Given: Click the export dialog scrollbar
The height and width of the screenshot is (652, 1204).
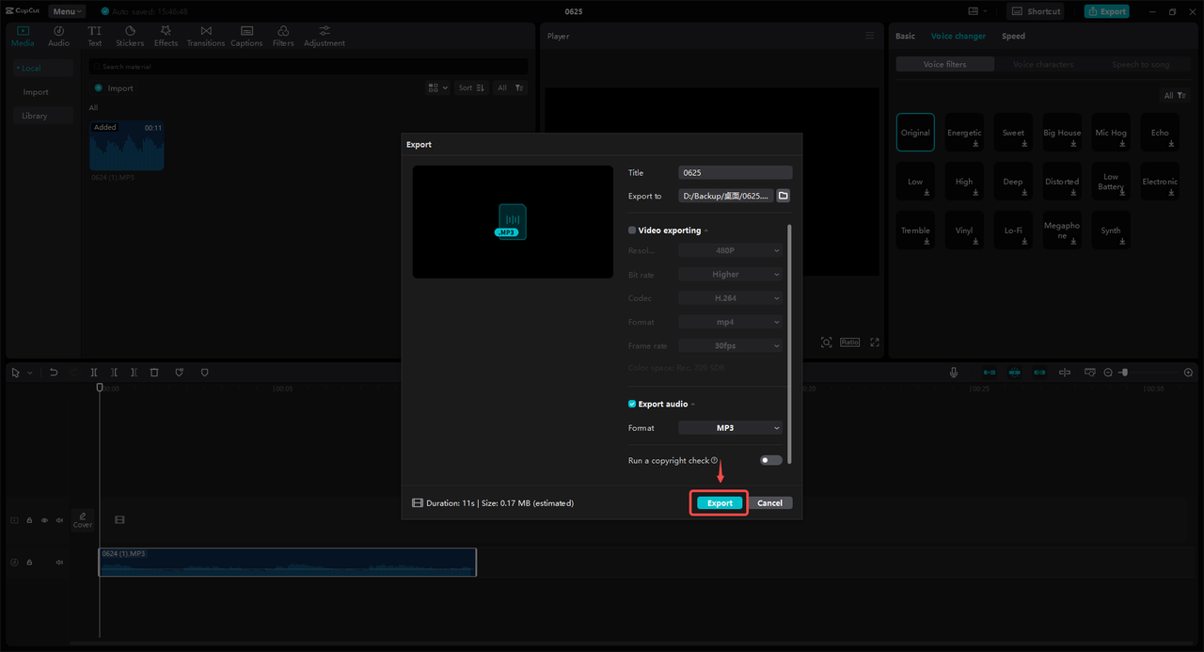Looking at the screenshot, I should click(x=790, y=343).
